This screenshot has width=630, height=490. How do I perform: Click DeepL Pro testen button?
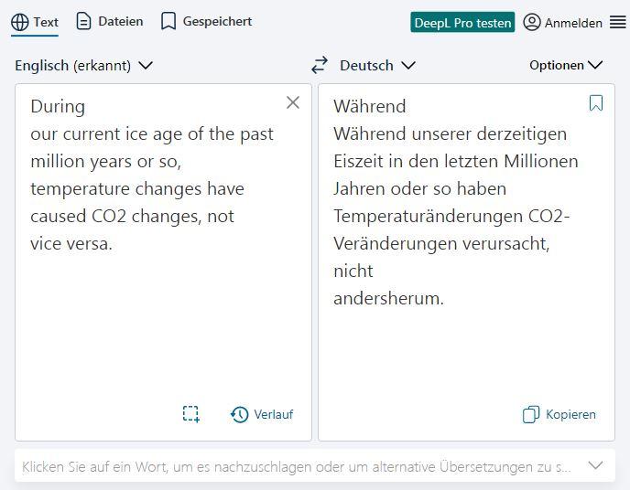coord(462,23)
